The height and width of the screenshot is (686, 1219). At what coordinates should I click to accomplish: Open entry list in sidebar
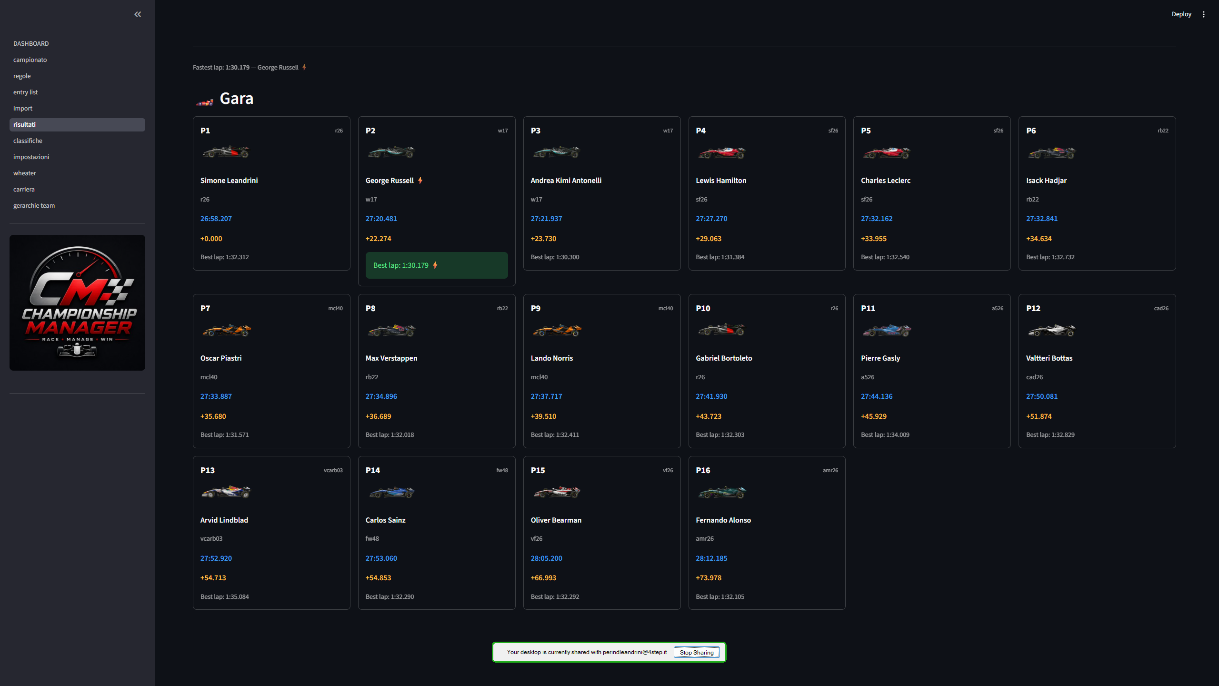77,92
